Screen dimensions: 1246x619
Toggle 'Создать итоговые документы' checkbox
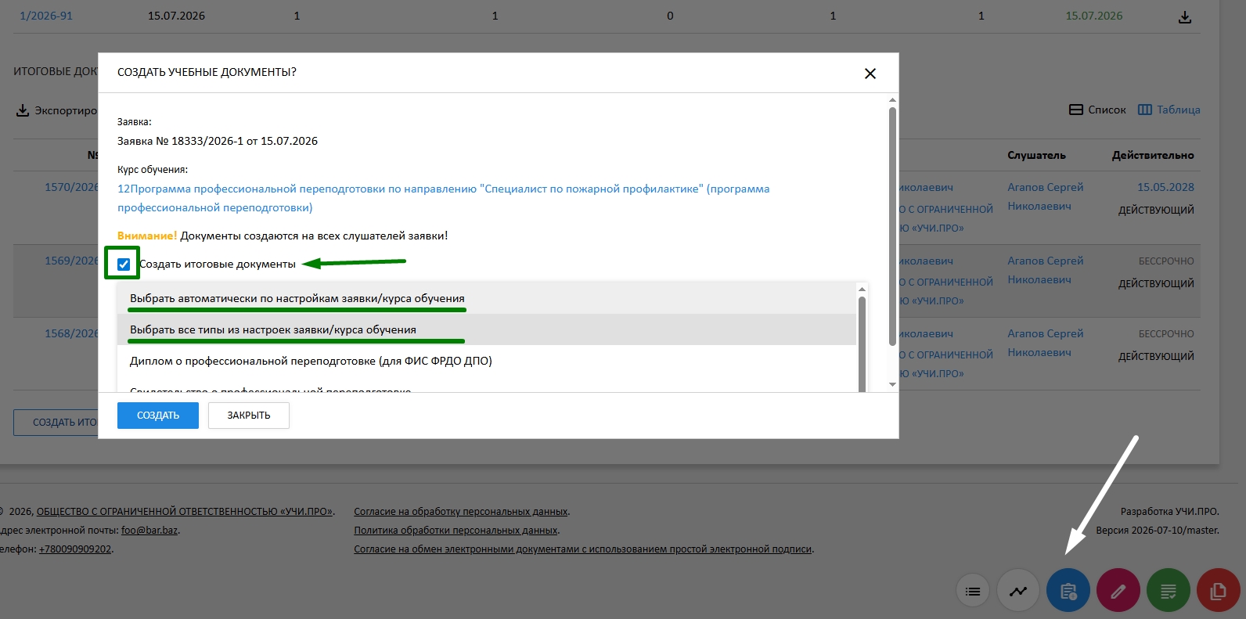pos(124,265)
